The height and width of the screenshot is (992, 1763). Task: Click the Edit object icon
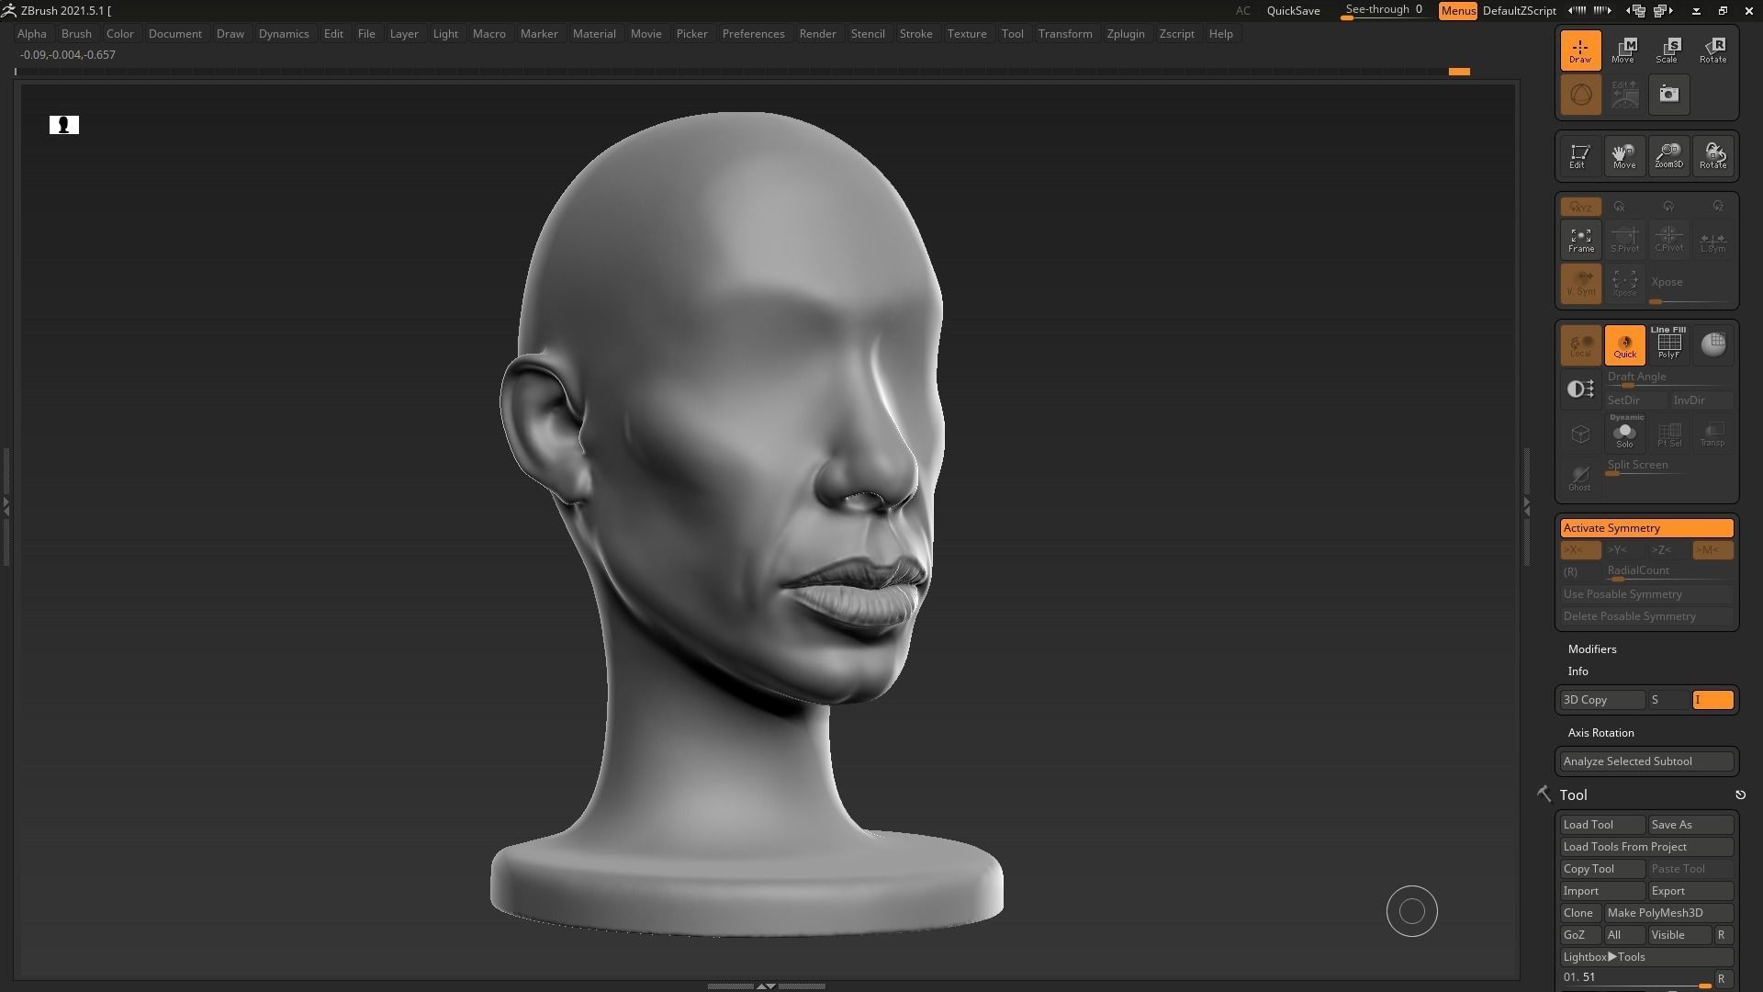pyautogui.click(x=1579, y=155)
